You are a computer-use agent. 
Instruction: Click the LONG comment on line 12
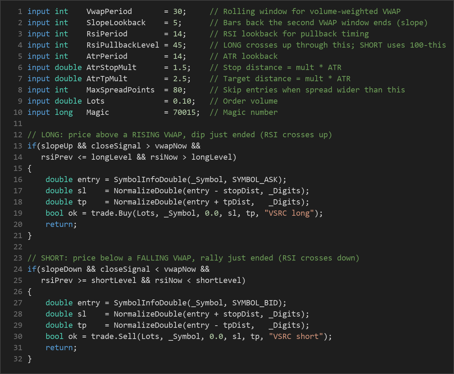coord(180,135)
